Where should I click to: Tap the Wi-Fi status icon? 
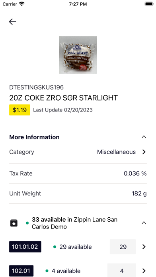click(x=22, y=4)
